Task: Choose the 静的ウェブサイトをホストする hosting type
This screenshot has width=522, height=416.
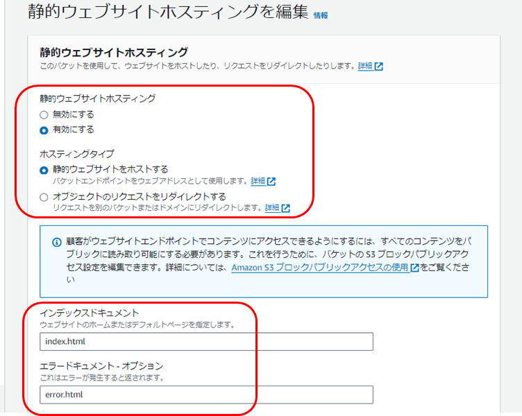Action: [44, 171]
